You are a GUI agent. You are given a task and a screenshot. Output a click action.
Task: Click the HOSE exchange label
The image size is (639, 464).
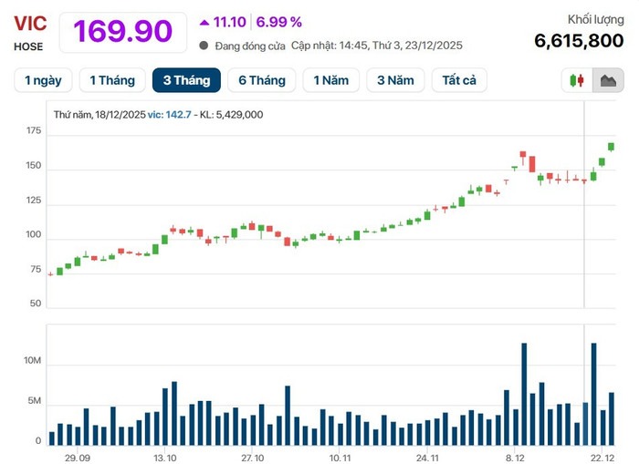28,46
